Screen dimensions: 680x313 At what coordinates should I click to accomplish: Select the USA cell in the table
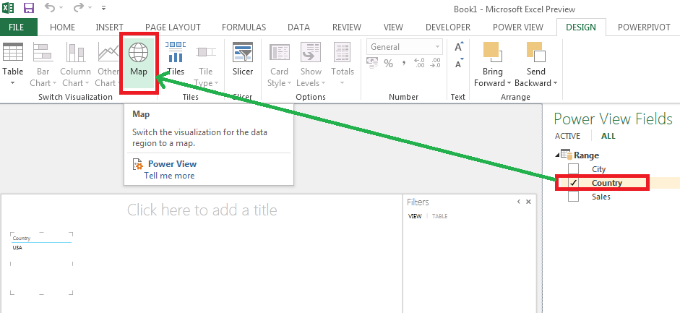tap(17, 247)
